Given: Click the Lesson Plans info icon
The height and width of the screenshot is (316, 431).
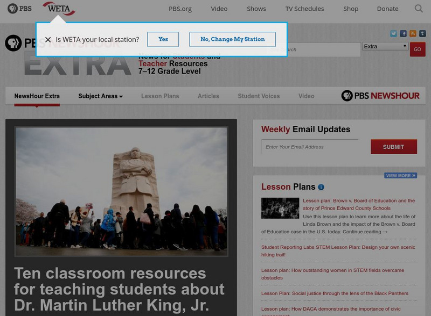Looking at the screenshot, I should point(321,187).
